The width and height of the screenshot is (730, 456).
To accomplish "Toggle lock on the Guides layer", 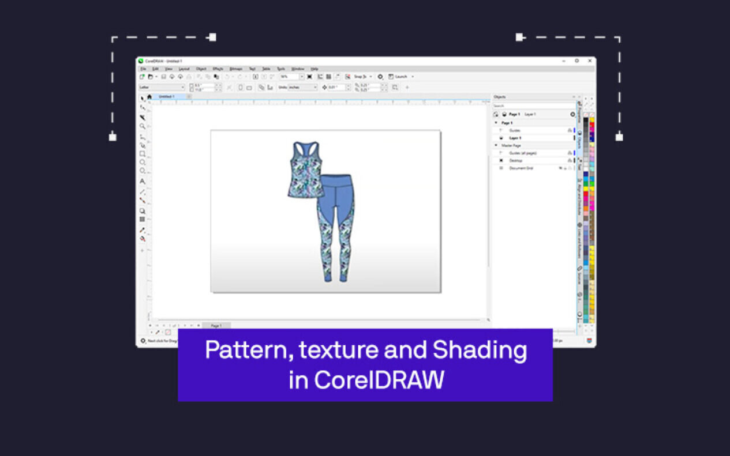I will point(570,130).
